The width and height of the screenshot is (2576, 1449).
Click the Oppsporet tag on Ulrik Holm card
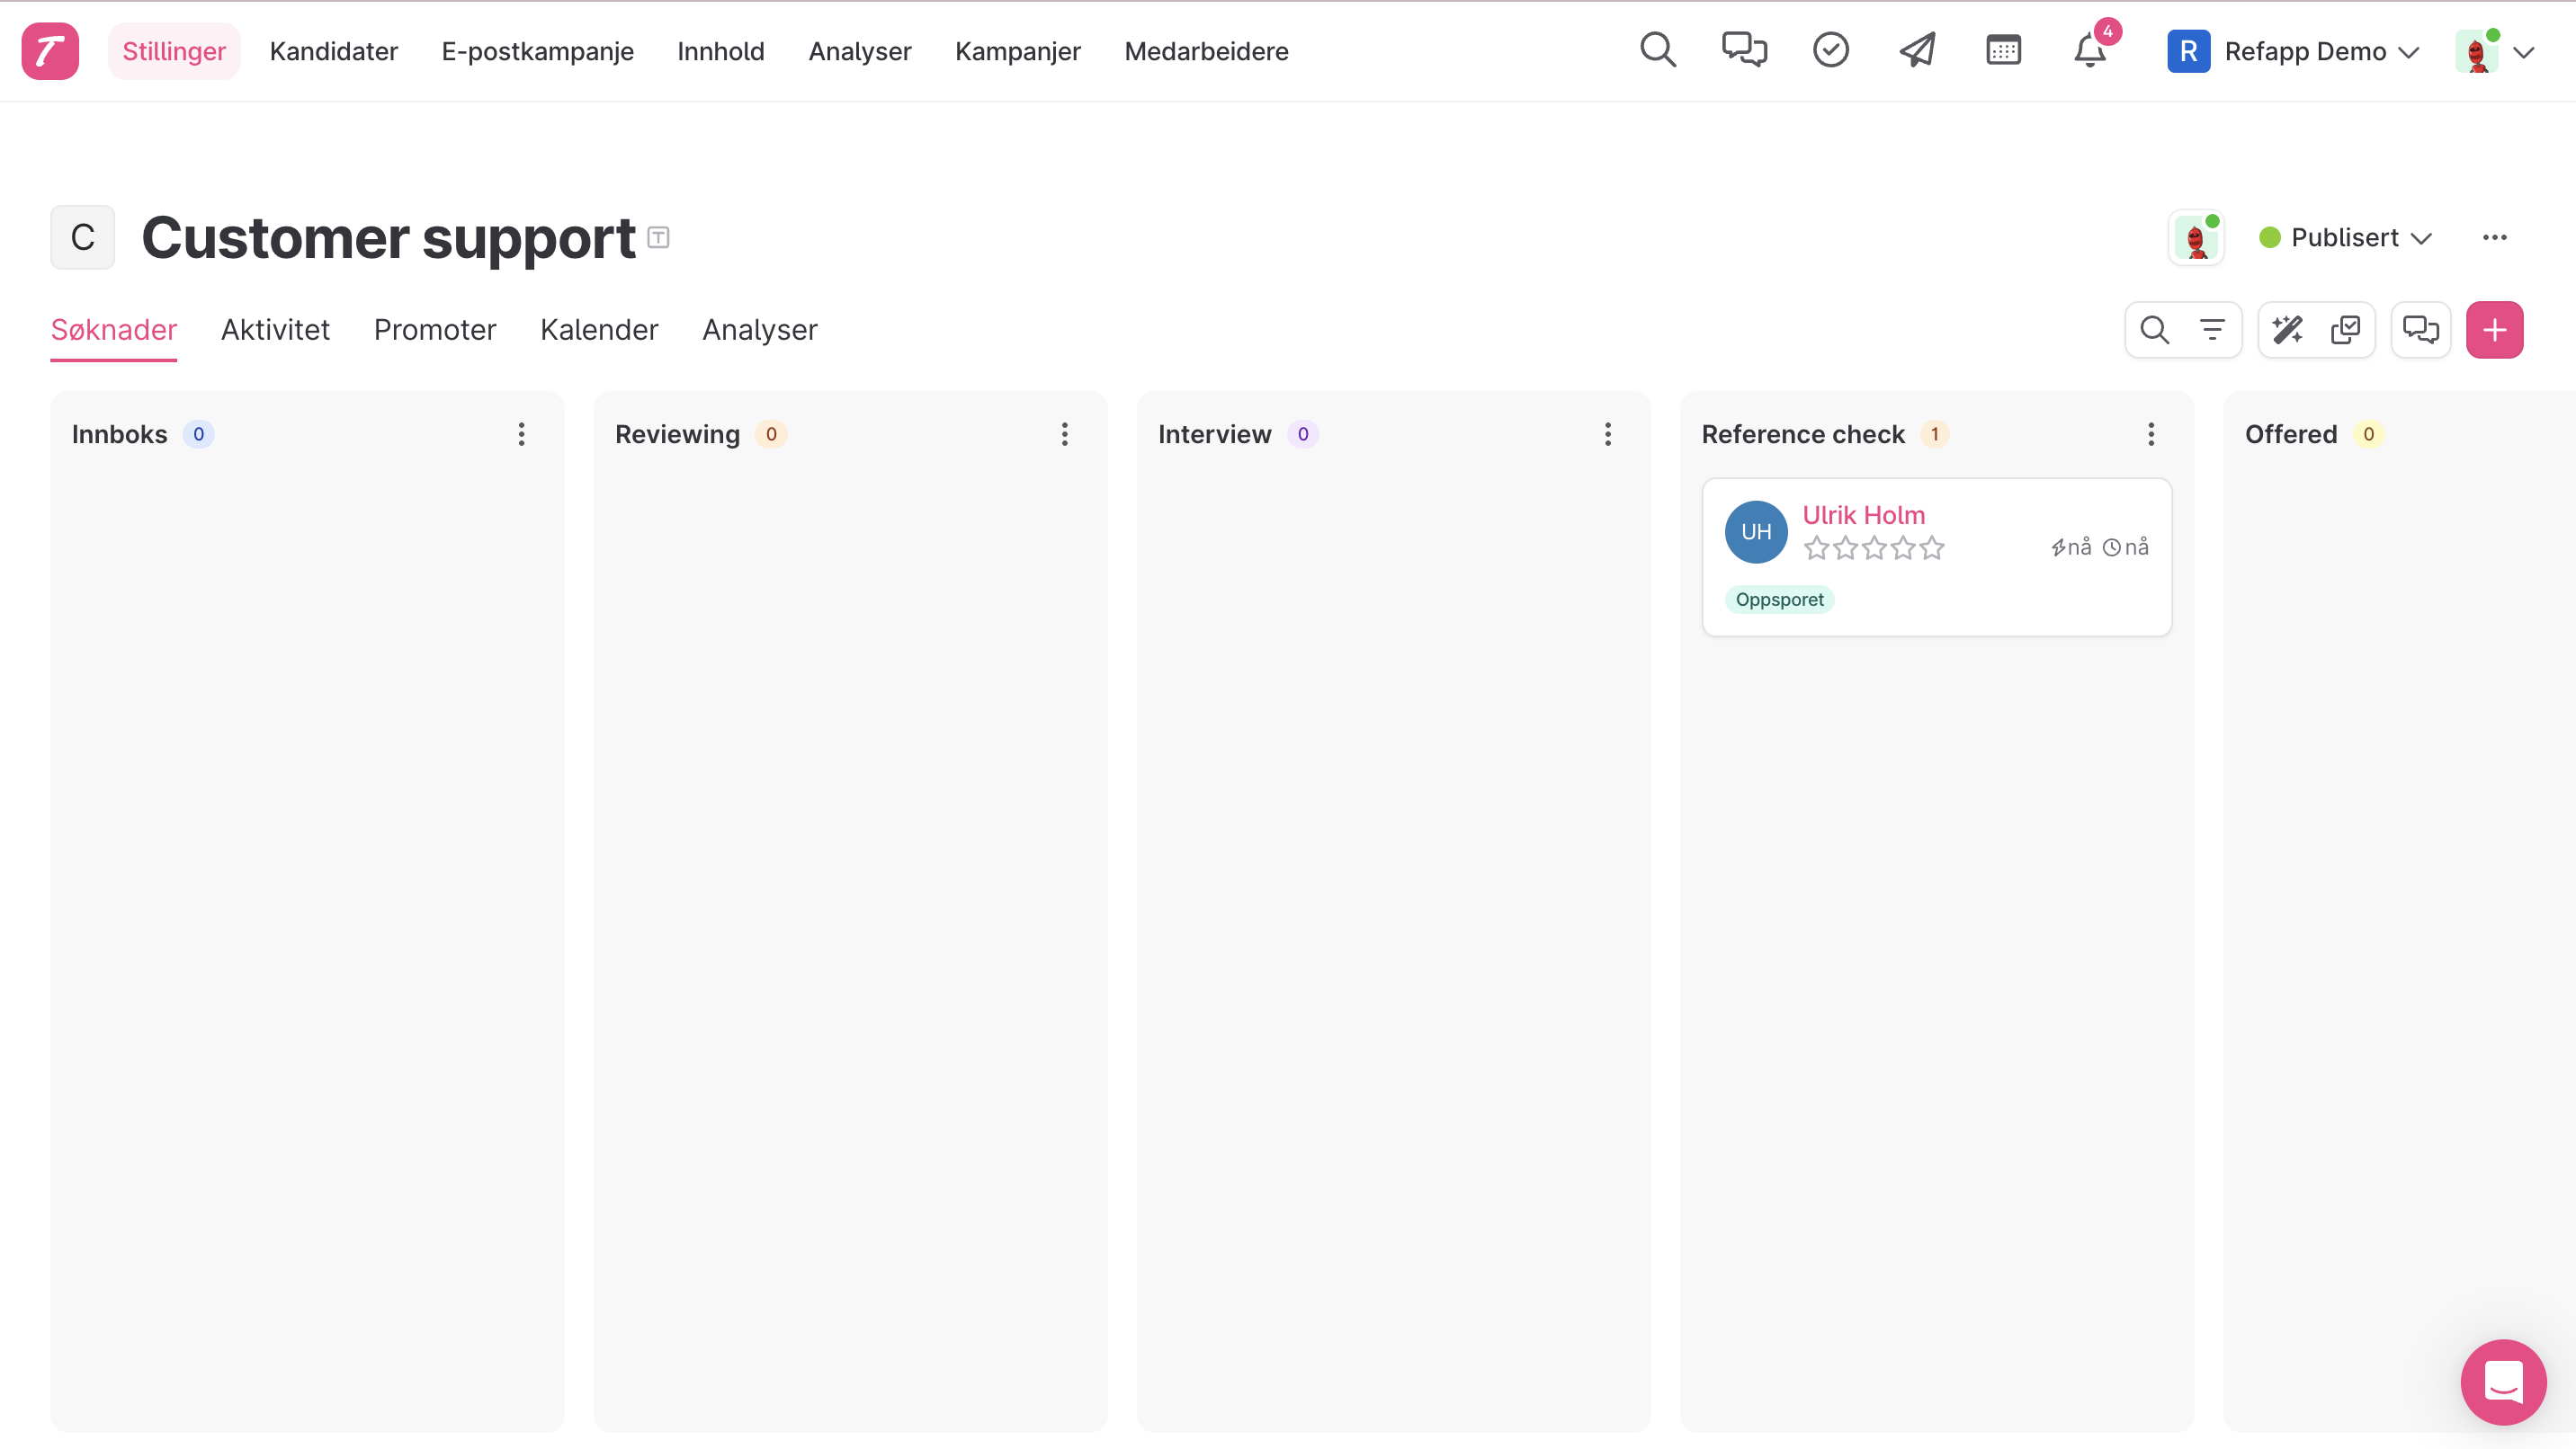pos(1779,600)
